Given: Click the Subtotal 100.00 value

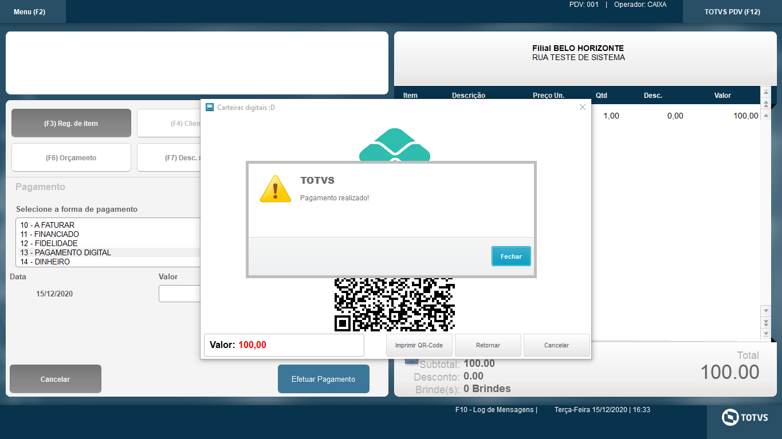Looking at the screenshot, I should pos(479,363).
